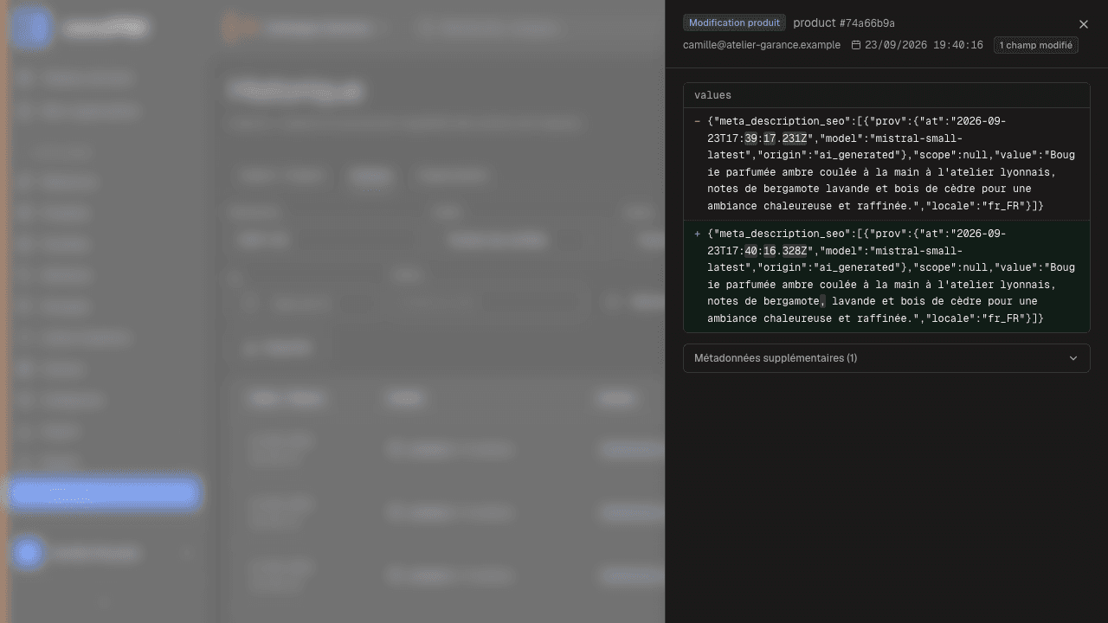
Task: Select the 23/09/2026 19:40:16 timestamp
Action: 924,45
